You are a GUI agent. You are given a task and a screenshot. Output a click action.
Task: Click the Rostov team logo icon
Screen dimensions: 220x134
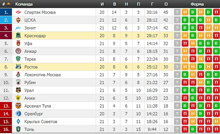[18, 67]
